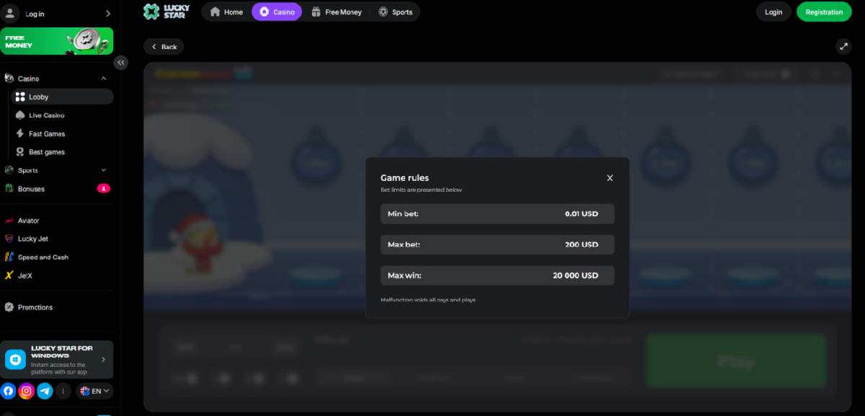The width and height of the screenshot is (865, 416).
Task: Collapse the Casino sidebar section
Action: click(103, 79)
